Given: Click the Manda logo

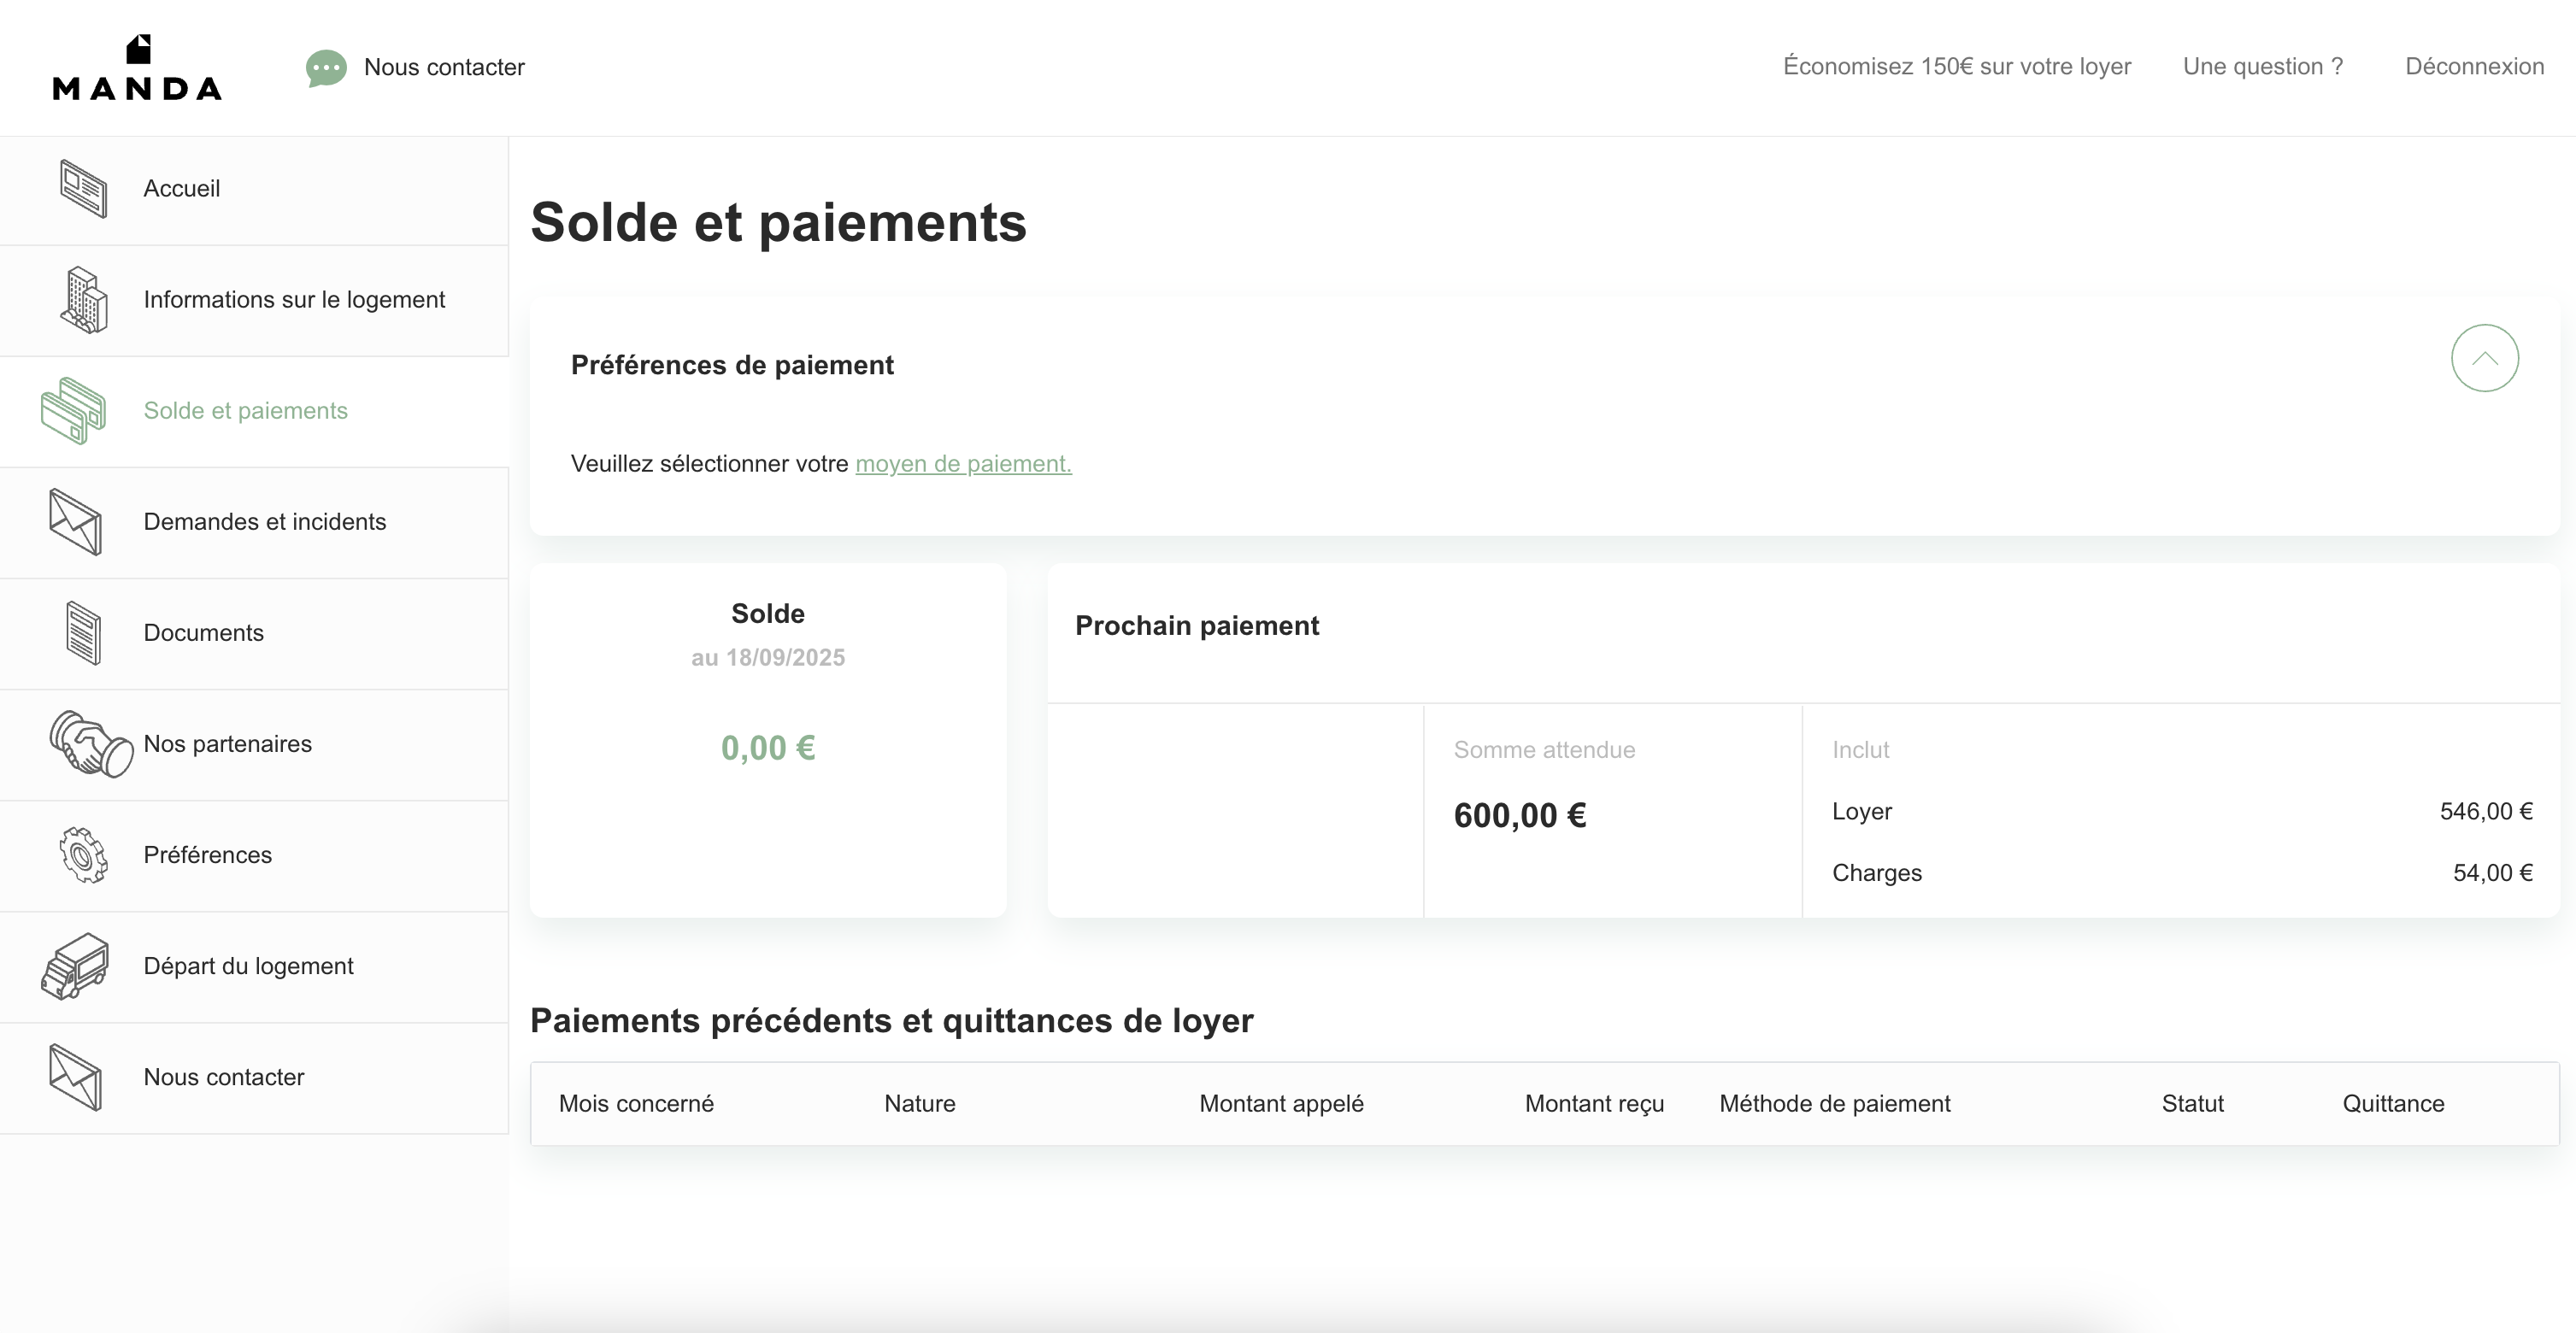Looking at the screenshot, I should point(137,67).
